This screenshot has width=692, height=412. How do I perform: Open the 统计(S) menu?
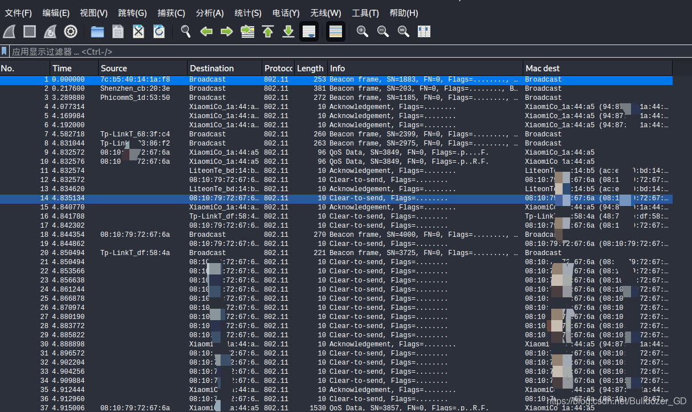click(x=248, y=13)
